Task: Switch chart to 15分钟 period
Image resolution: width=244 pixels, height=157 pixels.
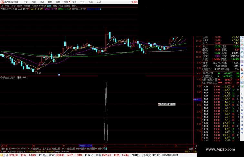Action: [27, 6]
